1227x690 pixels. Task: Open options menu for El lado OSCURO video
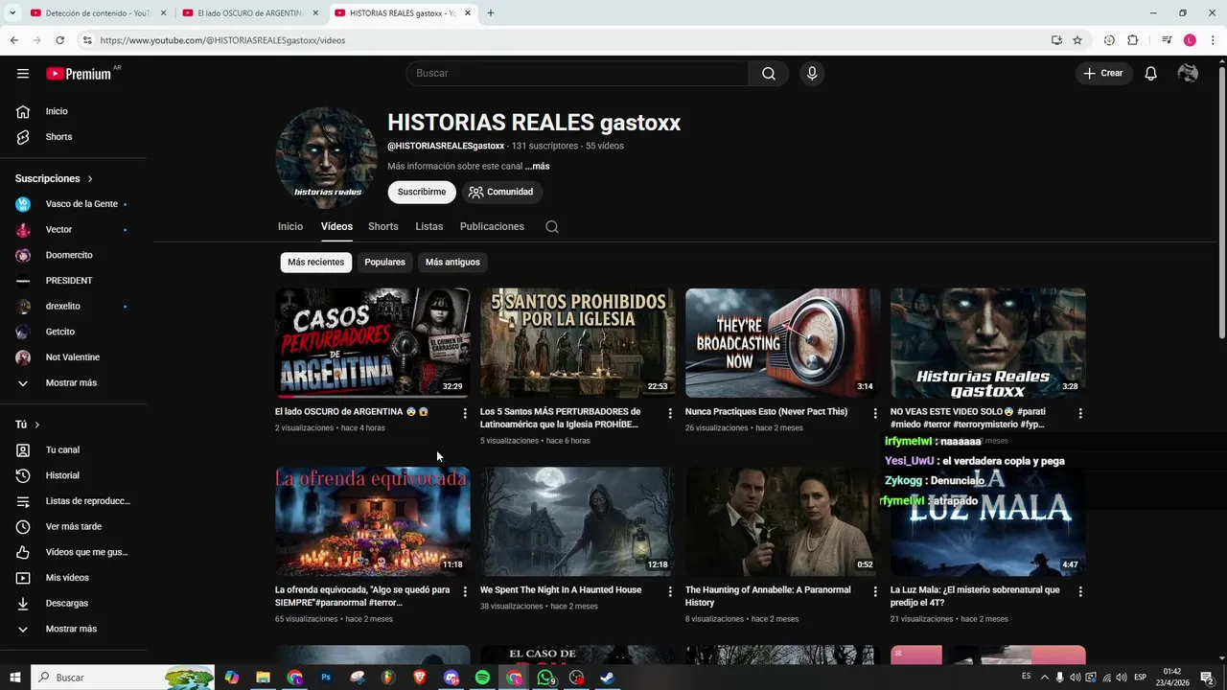(x=465, y=413)
